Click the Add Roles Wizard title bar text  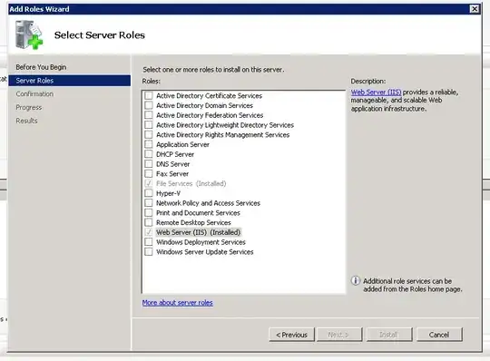click(39, 9)
